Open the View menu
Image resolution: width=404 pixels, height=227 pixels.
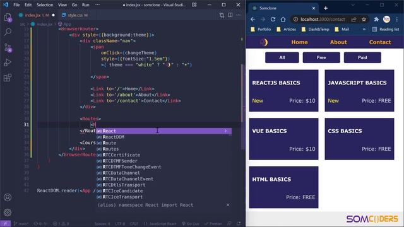pyautogui.click(x=62, y=5)
